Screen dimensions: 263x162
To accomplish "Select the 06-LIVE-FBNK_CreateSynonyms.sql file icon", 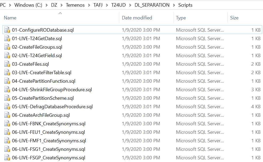I will tap(7, 124).
